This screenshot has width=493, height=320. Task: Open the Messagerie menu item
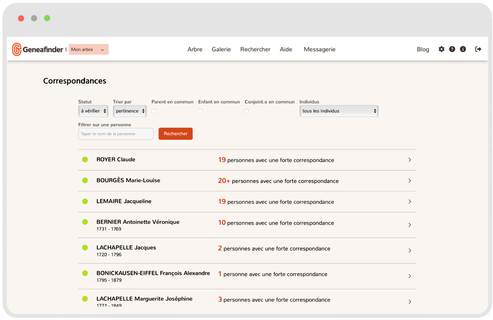319,49
